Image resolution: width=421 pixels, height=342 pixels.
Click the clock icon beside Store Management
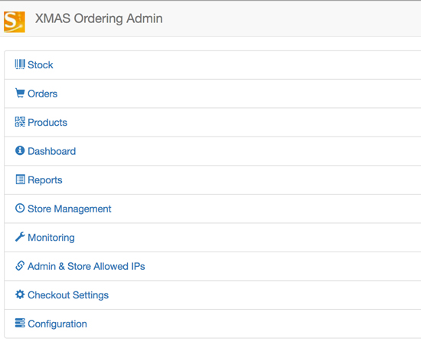[x=20, y=208]
